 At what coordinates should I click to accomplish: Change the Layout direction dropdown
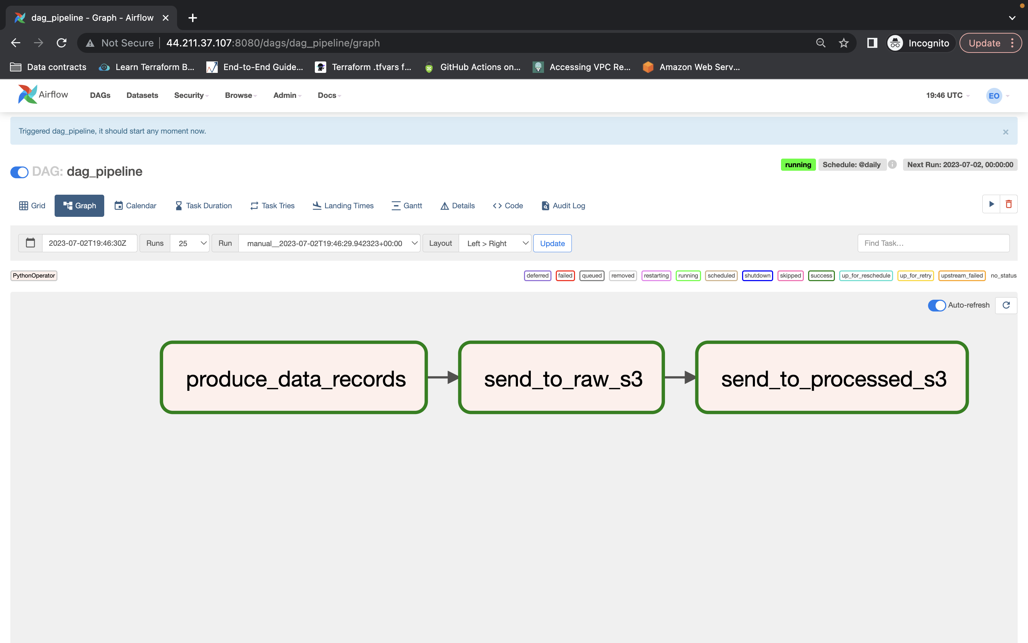[x=495, y=243]
